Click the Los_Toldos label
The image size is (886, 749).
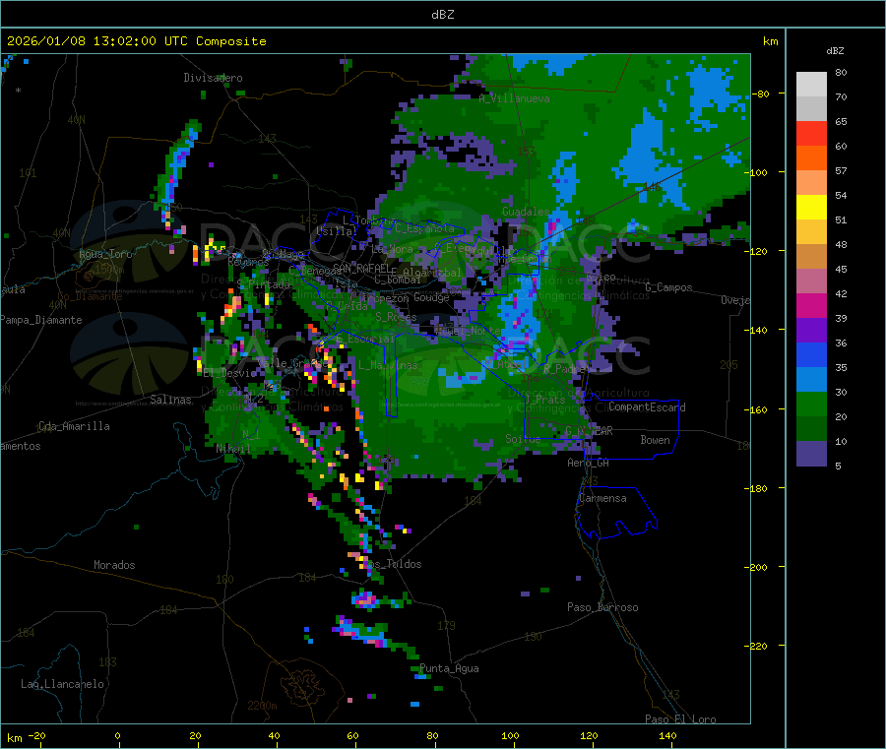(x=393, y=564)
